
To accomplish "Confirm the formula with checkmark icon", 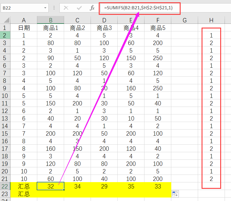I will [x=79, y=8].
